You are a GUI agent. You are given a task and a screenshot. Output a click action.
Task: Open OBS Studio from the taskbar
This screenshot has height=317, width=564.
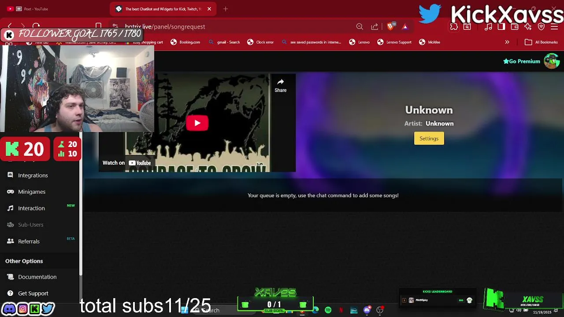click(x=380, y=310)
